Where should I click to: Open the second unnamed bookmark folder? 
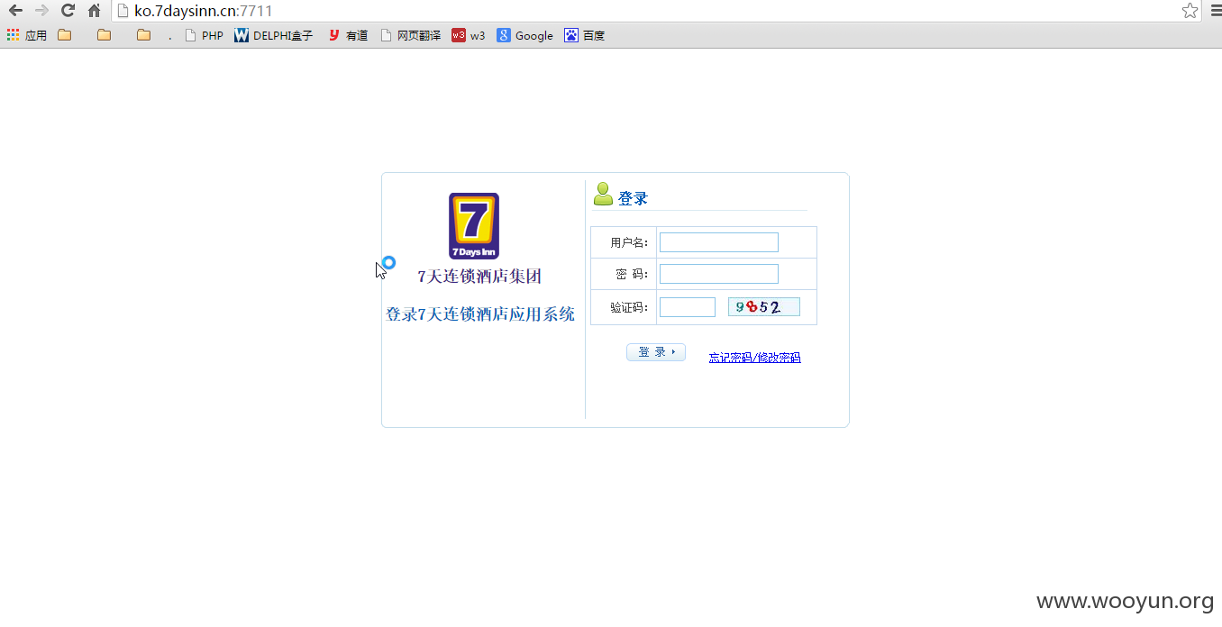tap(104, 35)
